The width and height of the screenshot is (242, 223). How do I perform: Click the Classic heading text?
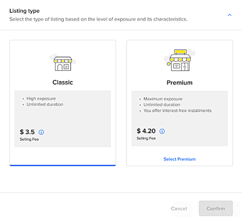[63, 83]
